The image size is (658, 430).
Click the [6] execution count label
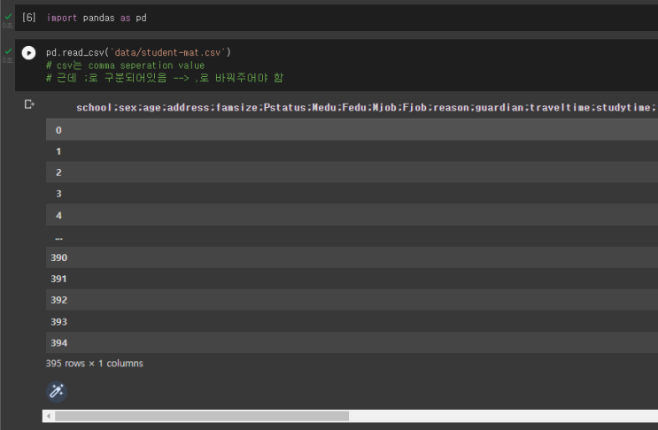click(x=29, y=18)
